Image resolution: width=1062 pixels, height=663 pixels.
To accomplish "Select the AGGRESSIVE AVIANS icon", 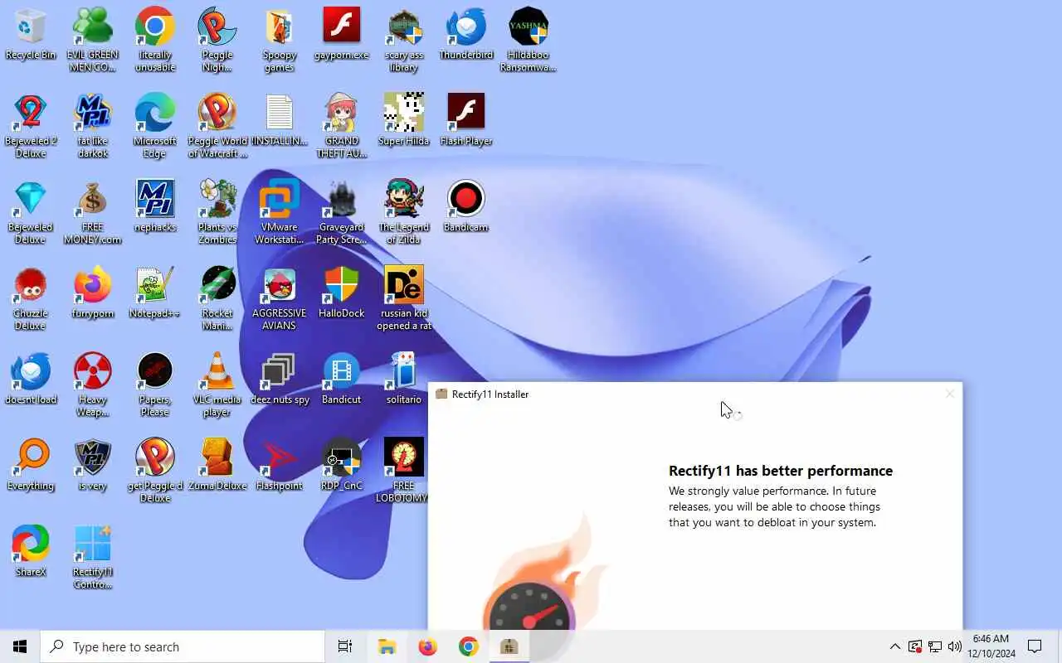I will coord(280,298).
